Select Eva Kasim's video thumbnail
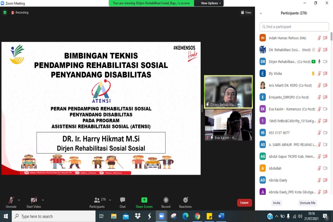Image resolution: width=333 pixels, height=222 pixels. click(x=228, y=125)
